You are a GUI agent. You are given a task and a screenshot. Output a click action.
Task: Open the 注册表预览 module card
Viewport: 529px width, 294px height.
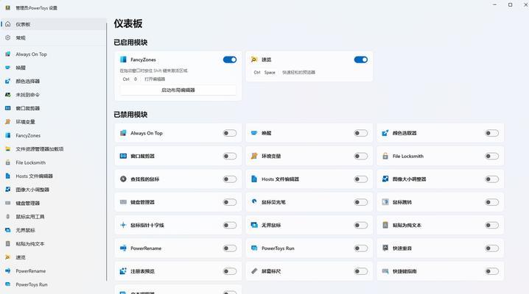click(178, 271)
